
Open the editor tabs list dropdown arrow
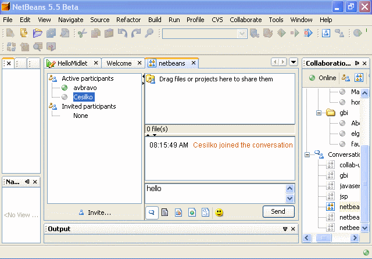294,62
